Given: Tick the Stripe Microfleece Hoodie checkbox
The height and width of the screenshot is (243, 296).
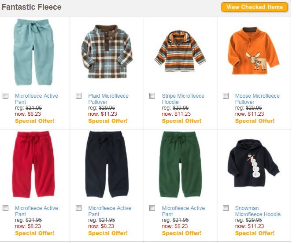Looking at the screenshot, I should (x=152, y=96).
